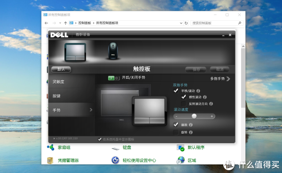Viewport: 282px width, 173px height.
Task: Enable the 反转滚动方向 checkbox
Action: click(183, 104)
